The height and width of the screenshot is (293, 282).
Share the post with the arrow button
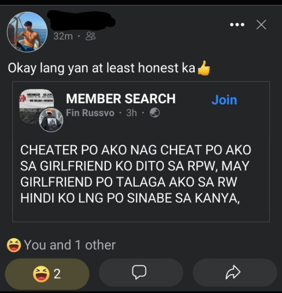coord(235,273)
